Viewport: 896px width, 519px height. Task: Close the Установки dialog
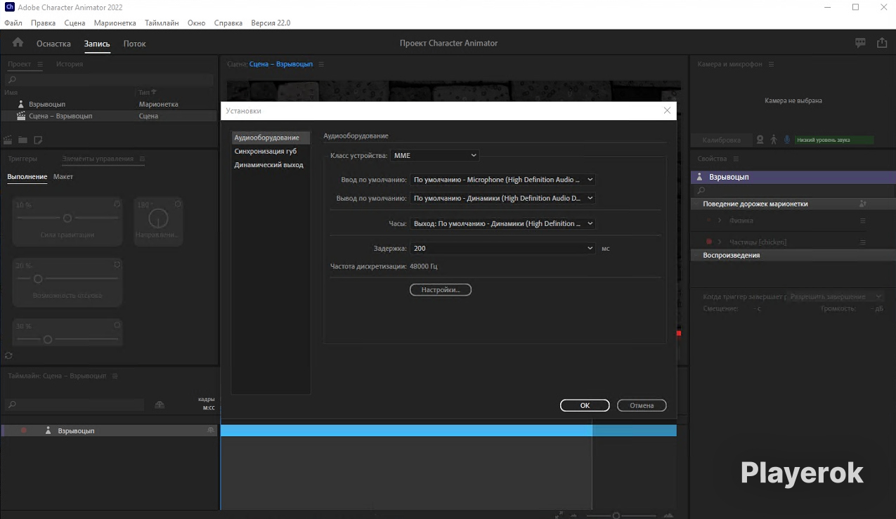(x=667, y=111)
